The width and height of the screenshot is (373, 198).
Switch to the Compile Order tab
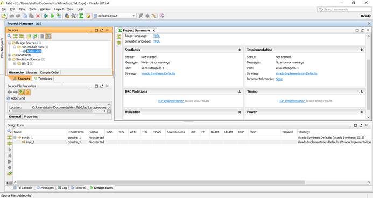pyautogui.click(x=50, y=72)
